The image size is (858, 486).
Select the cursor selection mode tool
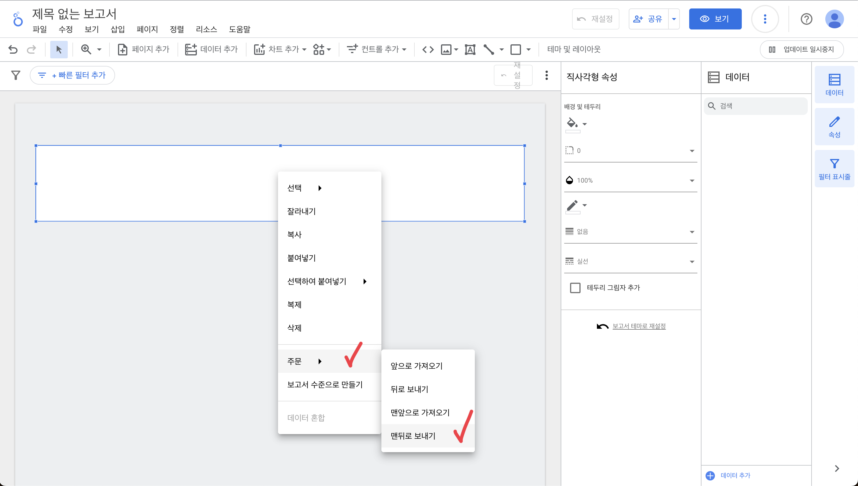coord(59,49)
